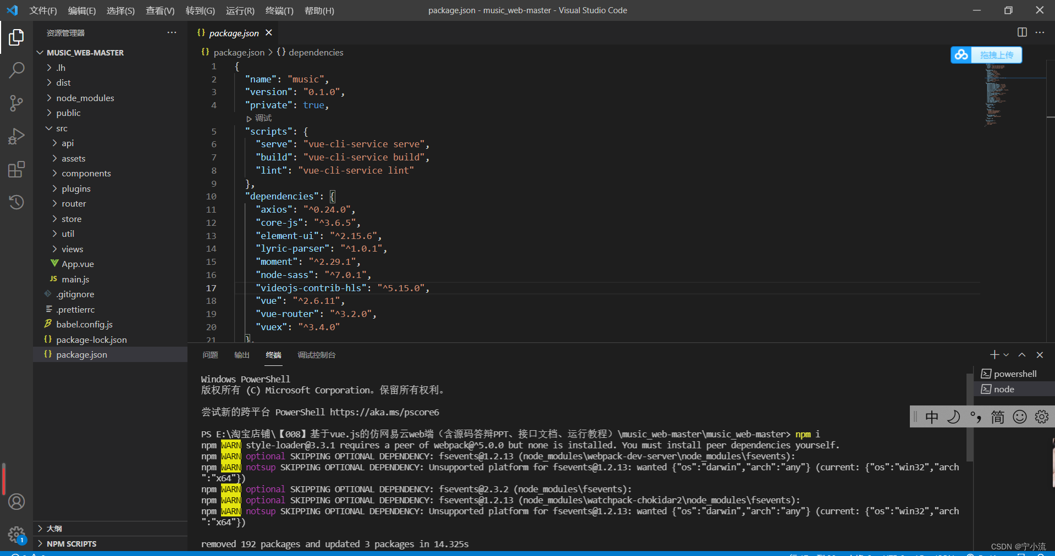Select the node terminal instance

click(1015, 389)
